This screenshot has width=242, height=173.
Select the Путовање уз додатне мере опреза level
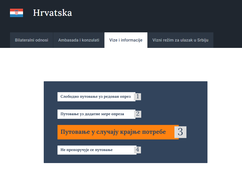[x=96, y=114]
